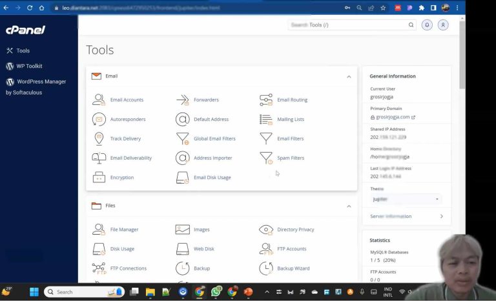Expand the Server Information arrow

441,217
